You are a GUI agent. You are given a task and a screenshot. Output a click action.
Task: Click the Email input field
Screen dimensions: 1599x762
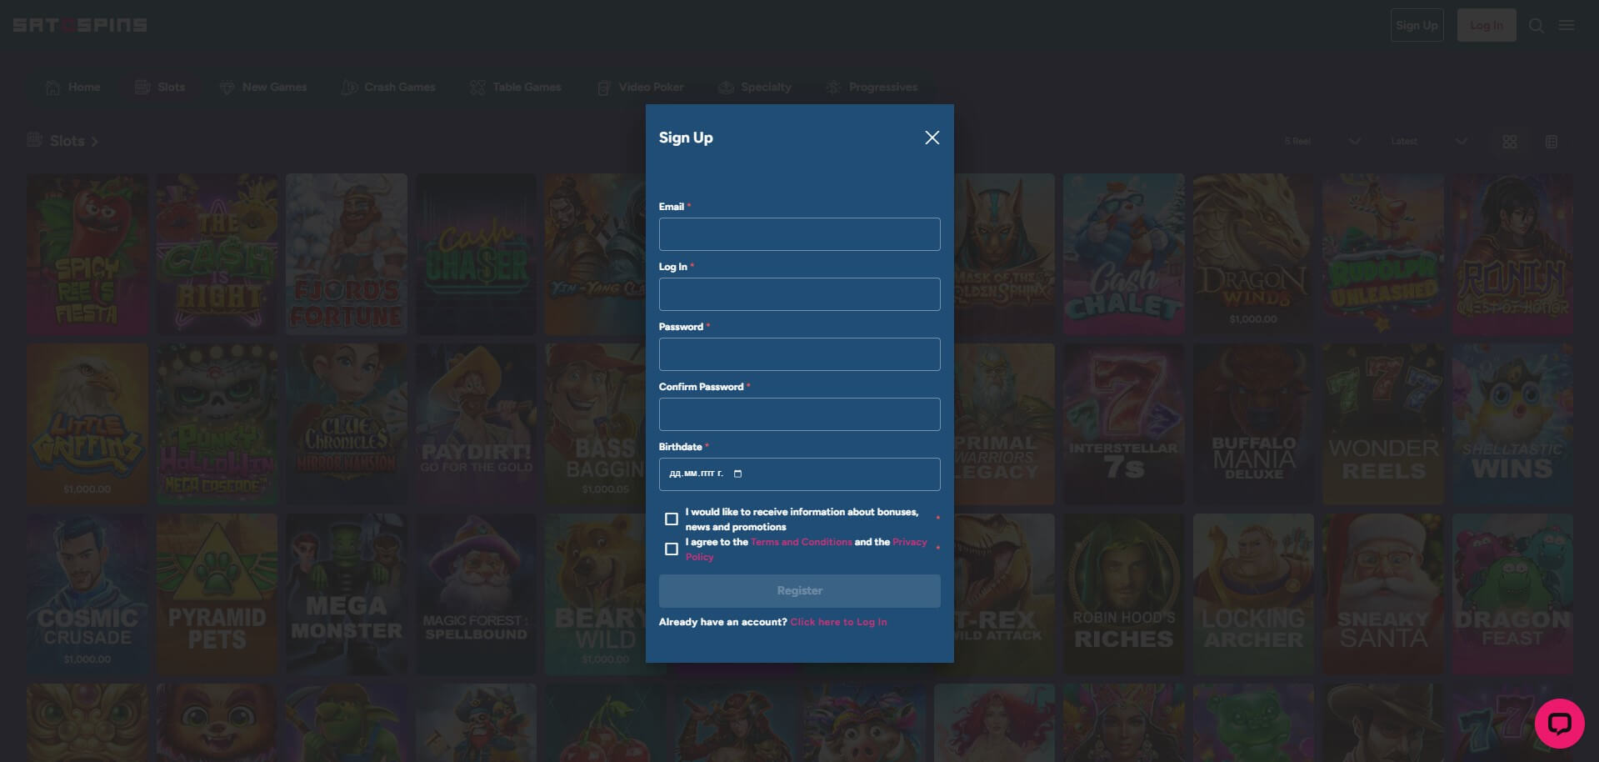[799, 234]
